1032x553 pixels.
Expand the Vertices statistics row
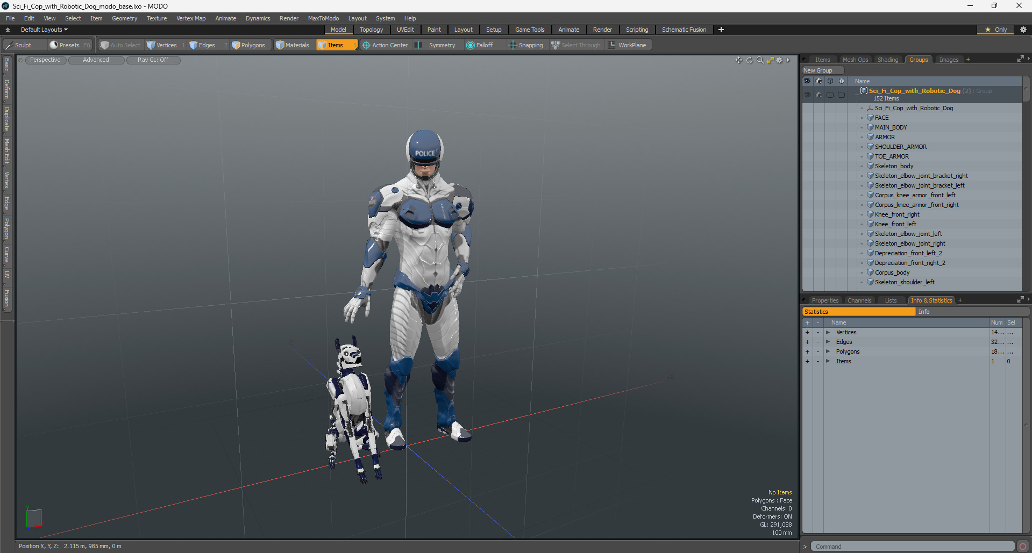828,332
